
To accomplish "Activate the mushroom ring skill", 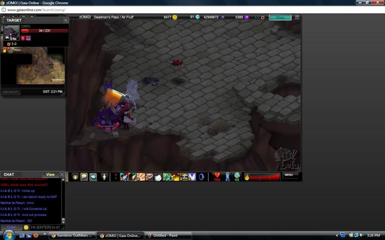I will pyautogui.click(x=183, y=177).
